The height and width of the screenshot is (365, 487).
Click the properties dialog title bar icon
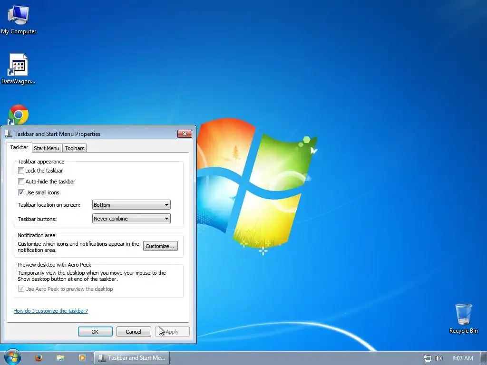[x=9, y=134]
